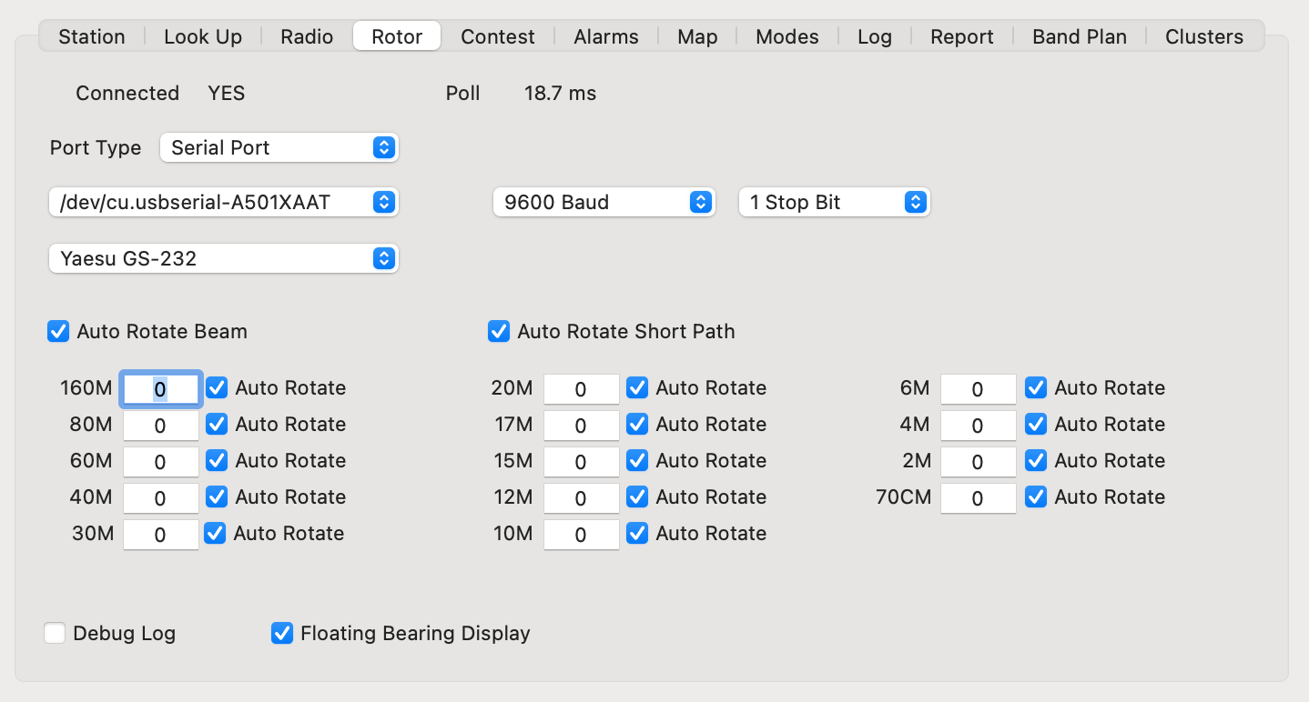Viewport: 1309px width, 702px height.
Task: Open the Port Type dropdown
Action: 279,147
